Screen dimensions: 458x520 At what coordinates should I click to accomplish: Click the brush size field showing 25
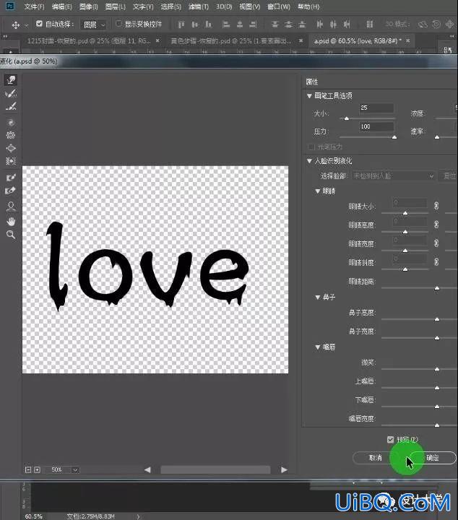tap(376, 108)
